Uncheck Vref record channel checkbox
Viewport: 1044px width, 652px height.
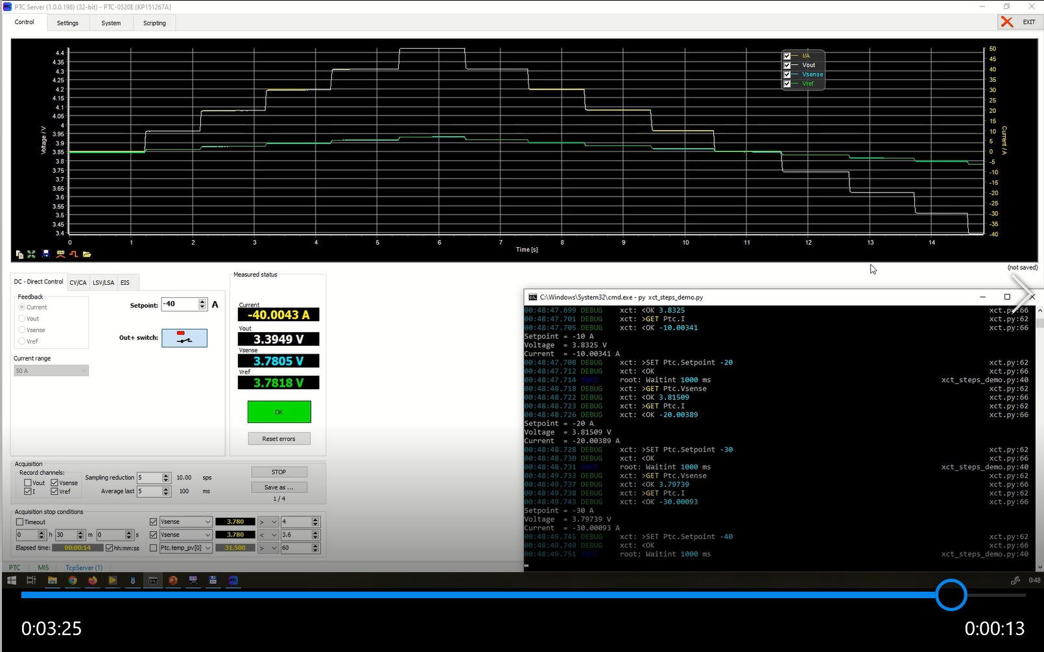54,492
